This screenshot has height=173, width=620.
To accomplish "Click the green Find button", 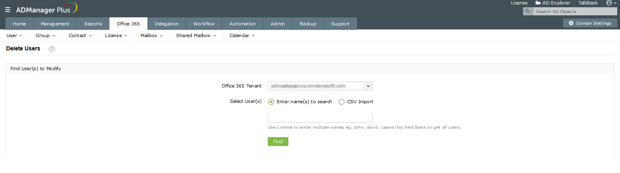I will pos(278,142).
